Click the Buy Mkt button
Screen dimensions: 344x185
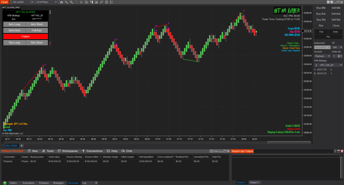321,8
